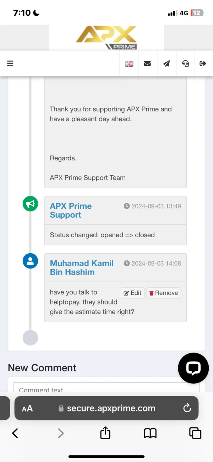Open the APX Prime Support author link

click(x=71, y=210)
